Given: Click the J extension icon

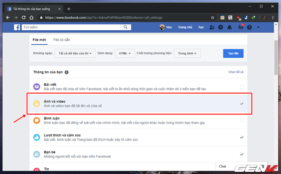Looking at the screenshot, I should (246, 18).
